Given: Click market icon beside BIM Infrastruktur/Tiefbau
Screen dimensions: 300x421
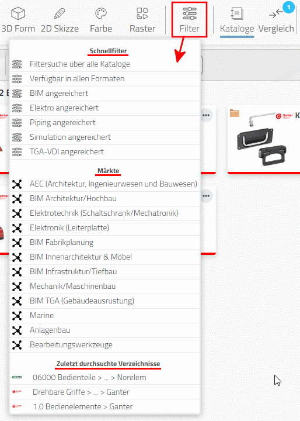Looking at the screenshot, I should pyautogui.click(x=17, y=272).
